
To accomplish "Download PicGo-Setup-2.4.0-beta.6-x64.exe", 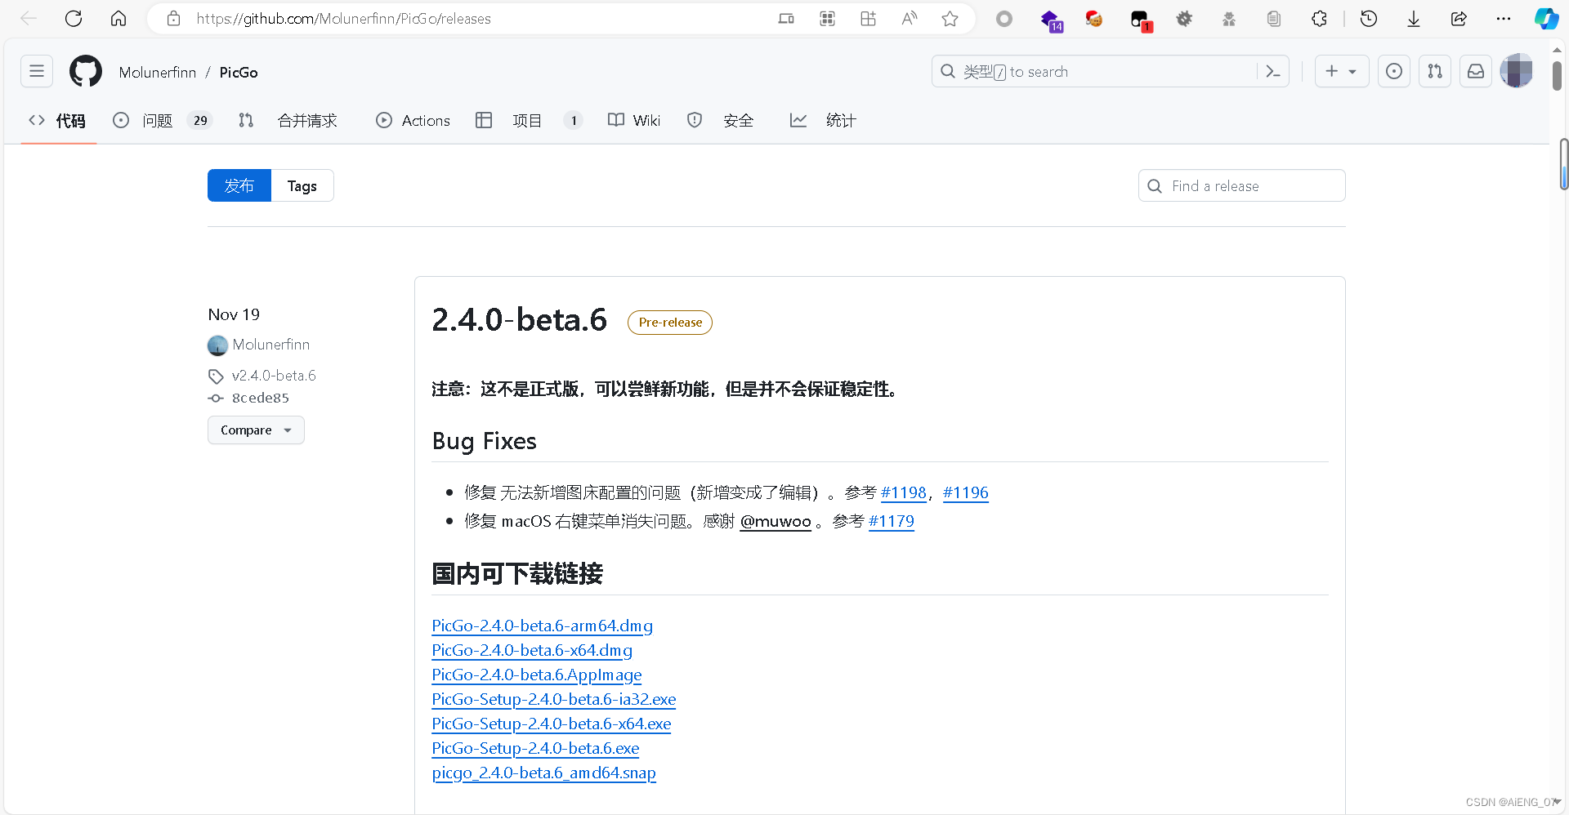I will click(x=551, y=724).
